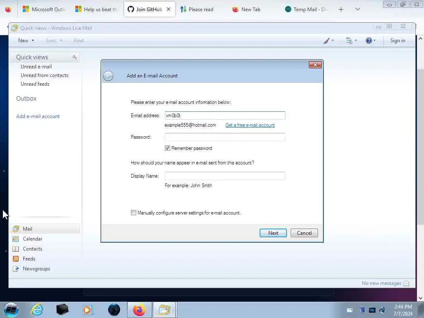
Task: Uncheck the Remember password checkbox
Action: (167, 148)
